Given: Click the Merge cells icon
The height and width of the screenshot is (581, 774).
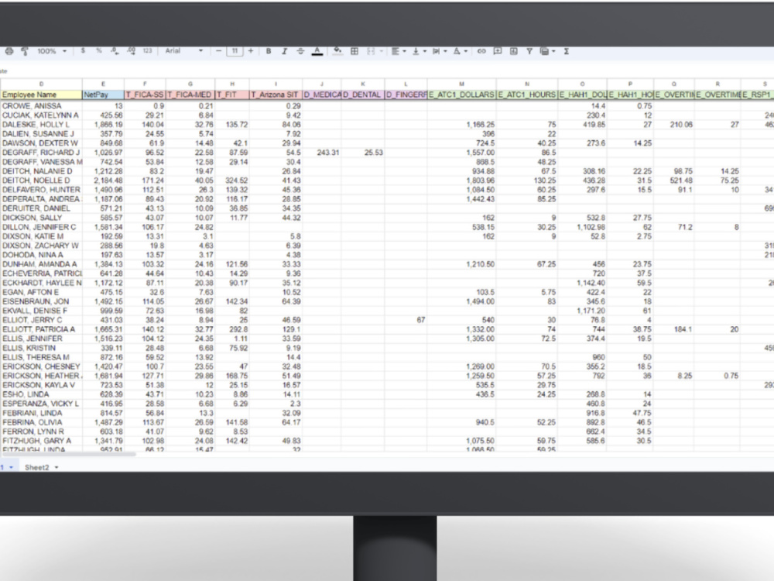Looking at the screenshot, I should [x=372, y=51].
